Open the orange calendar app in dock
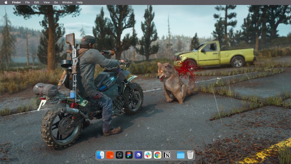291x164 pixels. coord(110,155)
